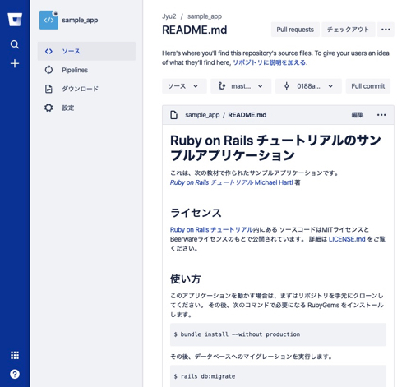Click the rails db:migrate code block

coord(278,376)
